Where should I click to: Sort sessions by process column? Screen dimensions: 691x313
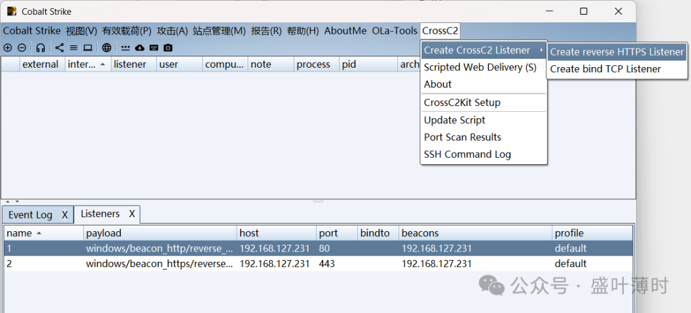click(317, 65)
